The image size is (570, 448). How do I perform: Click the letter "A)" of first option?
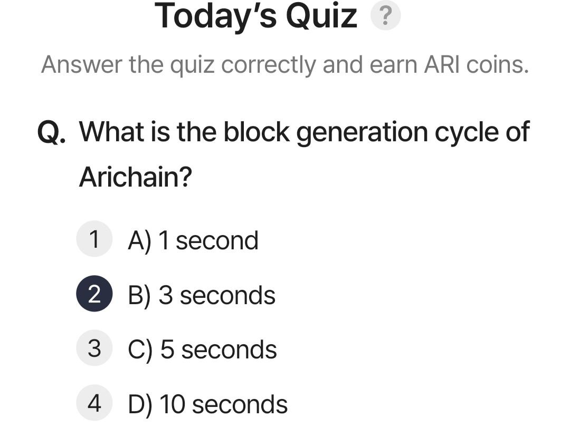coord(139,241)
